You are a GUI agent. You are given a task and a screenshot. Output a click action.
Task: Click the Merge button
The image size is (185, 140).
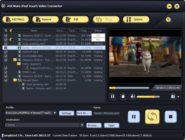(106, 19)
